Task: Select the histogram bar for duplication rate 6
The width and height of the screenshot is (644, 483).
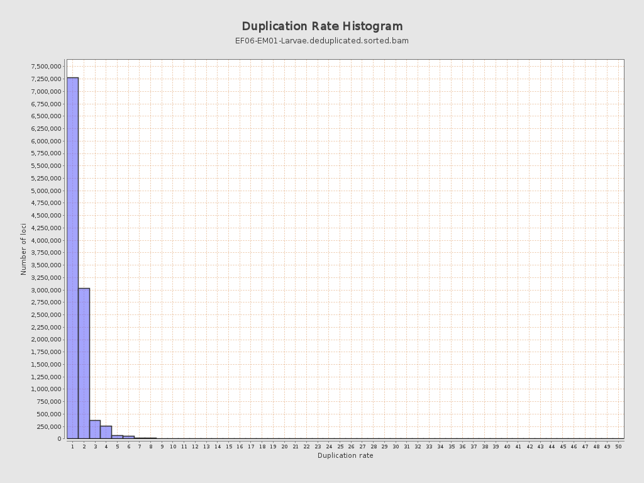Action: point(128,438)
